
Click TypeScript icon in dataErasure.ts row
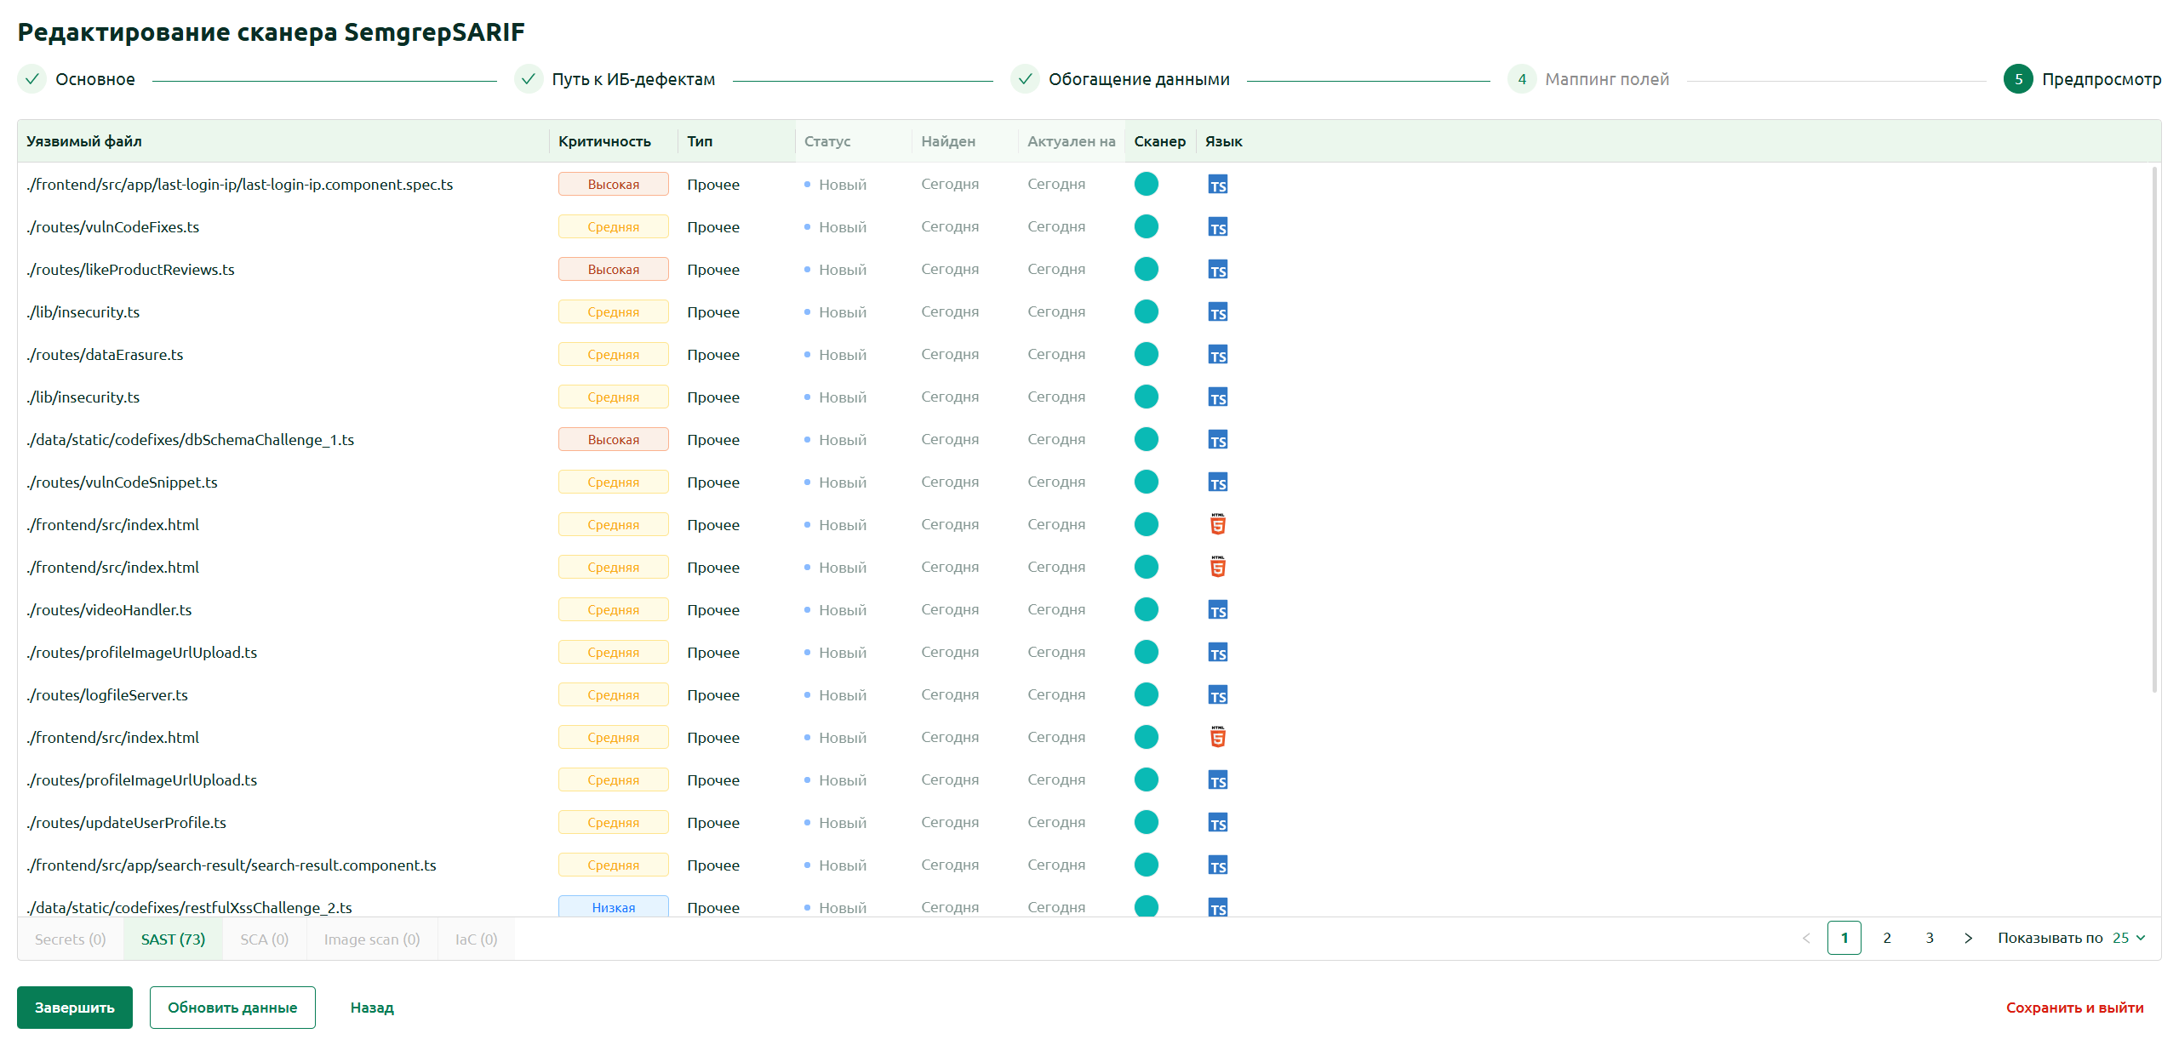click(x=1217, y=355)
